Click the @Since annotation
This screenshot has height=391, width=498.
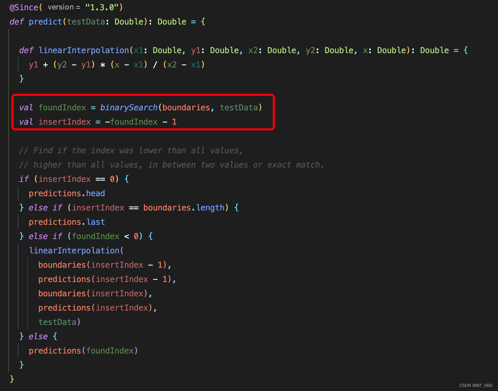pos(24,7)
